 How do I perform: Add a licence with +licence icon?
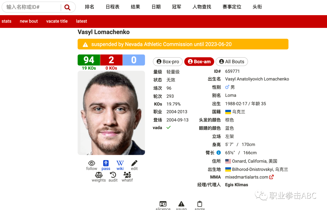click(163, 204)
